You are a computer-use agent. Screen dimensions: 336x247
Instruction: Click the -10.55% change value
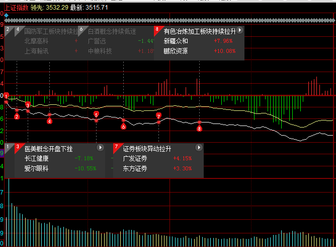86,168
